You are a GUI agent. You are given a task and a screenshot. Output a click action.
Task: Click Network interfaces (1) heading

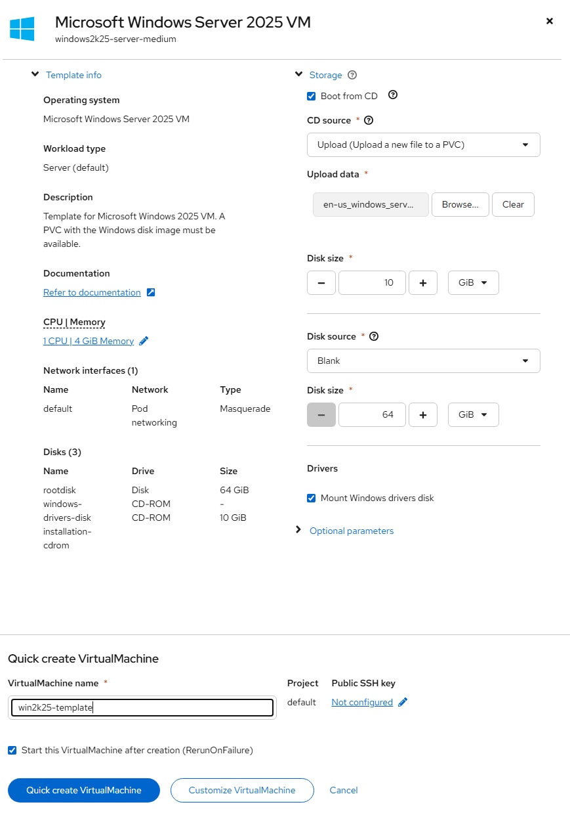[x=91, y=370]
